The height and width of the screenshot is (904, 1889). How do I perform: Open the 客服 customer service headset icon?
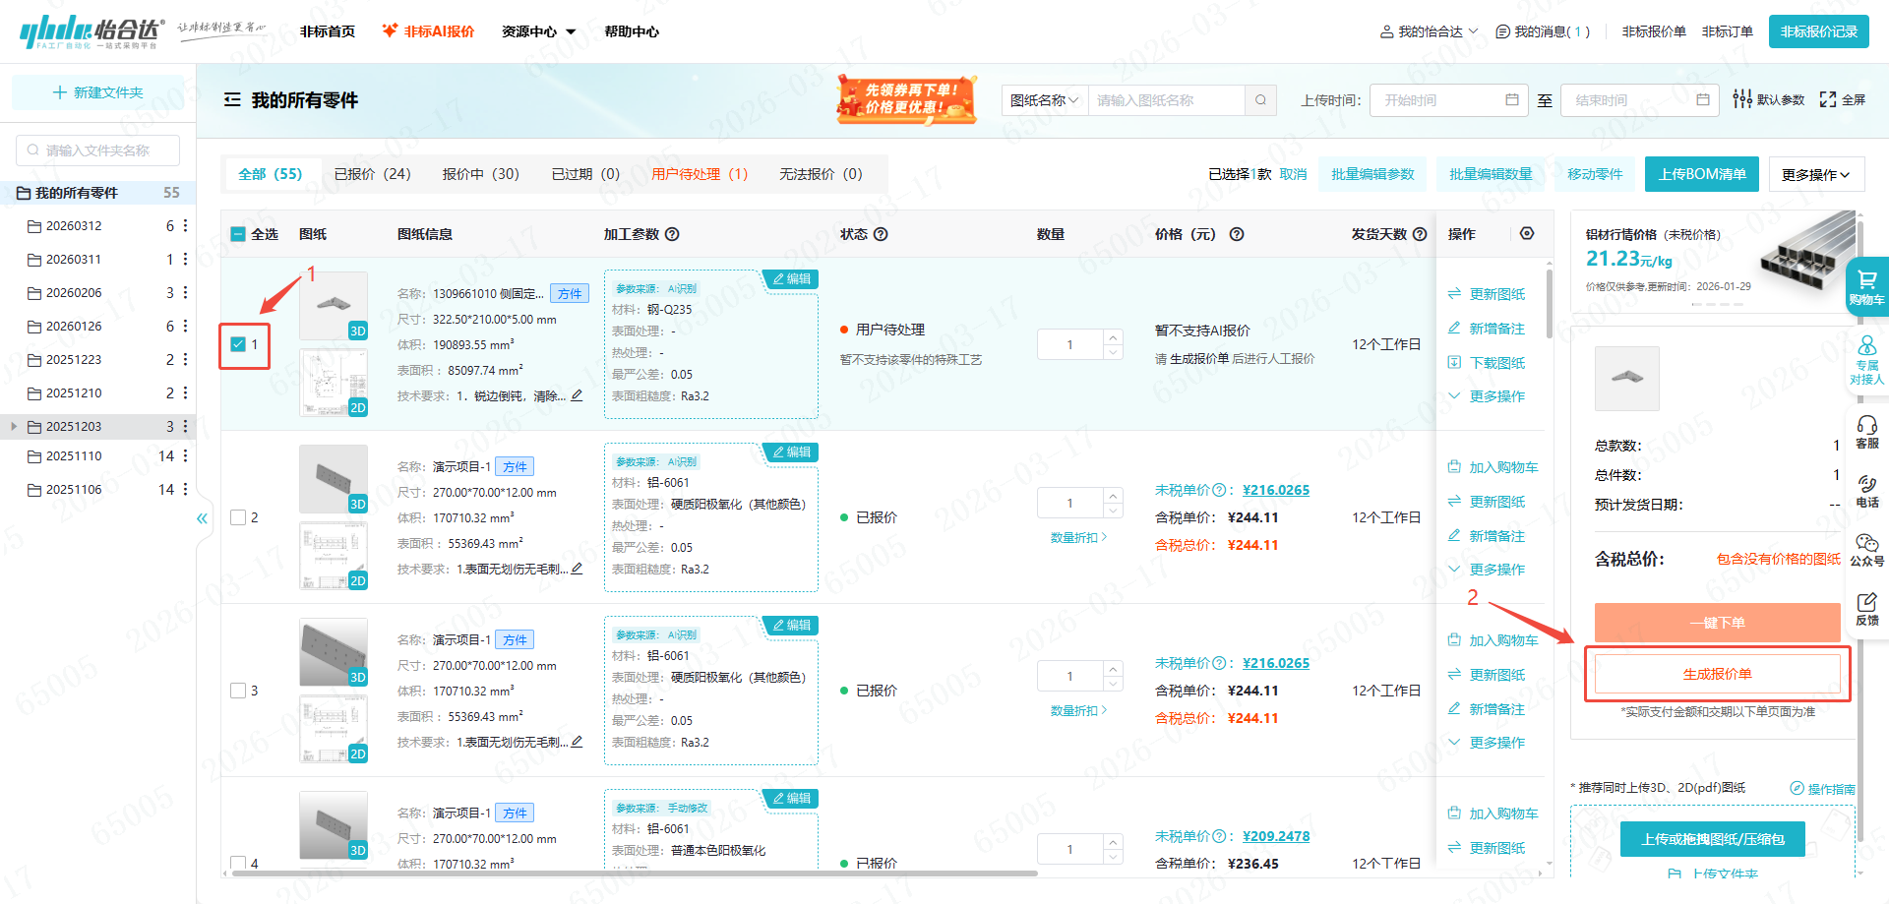1866,431
